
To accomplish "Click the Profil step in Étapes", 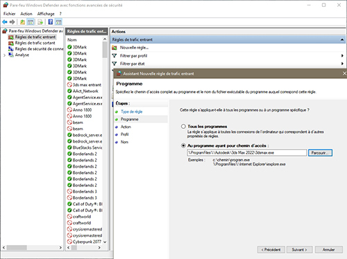I will coord(125,134).
